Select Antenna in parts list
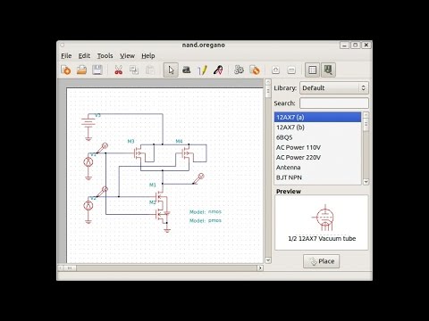Viewport: 429px width, 321px height. tap(317, 168)
